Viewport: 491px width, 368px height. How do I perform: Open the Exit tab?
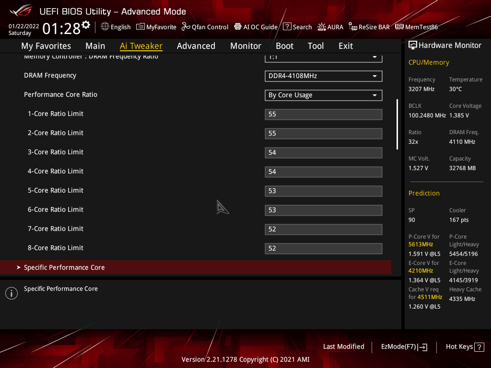[x=346, y=46]
